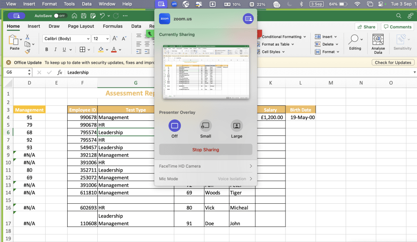Click the Copy icon in ribbon
Image resolution: width=417 pixels, height=242 pixels.
[x=27, y=44]
